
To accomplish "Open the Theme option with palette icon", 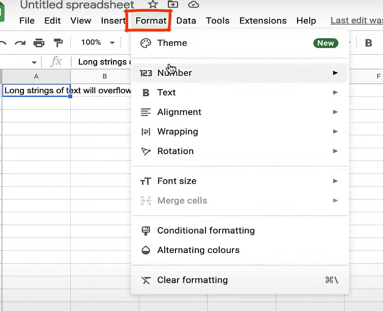I will pyautogui.click(x=172, y=43).
